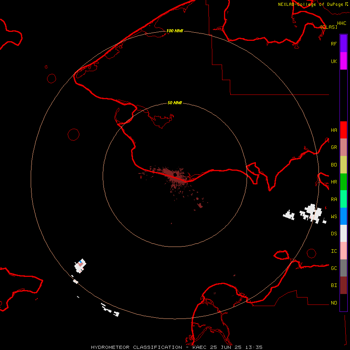
Task: Click the 'WS' legend label
Action: (x=334, y=217)
